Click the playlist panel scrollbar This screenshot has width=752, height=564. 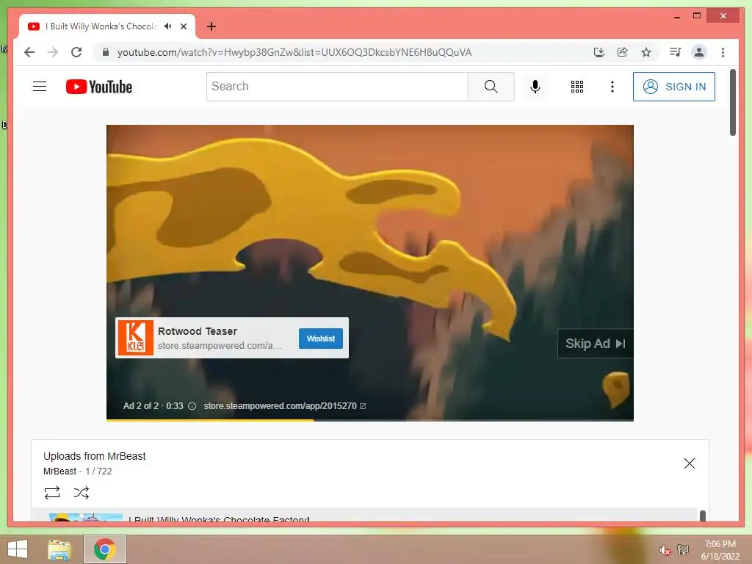[703, 516]
